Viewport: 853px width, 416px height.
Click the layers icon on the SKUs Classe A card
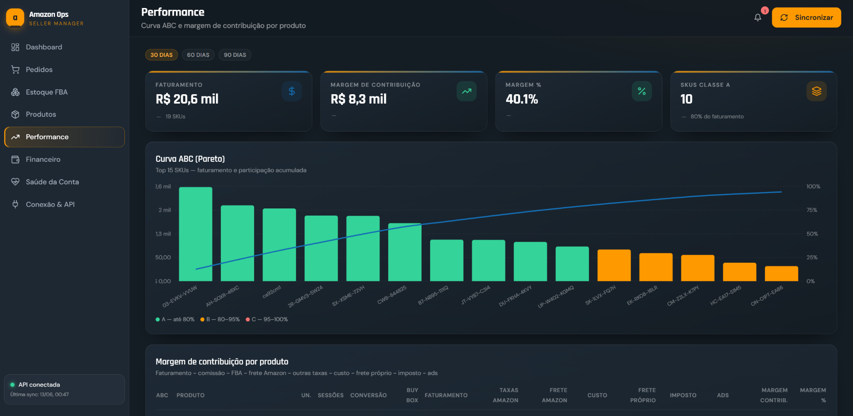pyautogui.click(x=817, y=91)
